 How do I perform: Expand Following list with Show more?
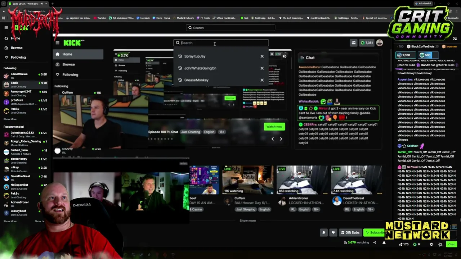tap(10, 119)
